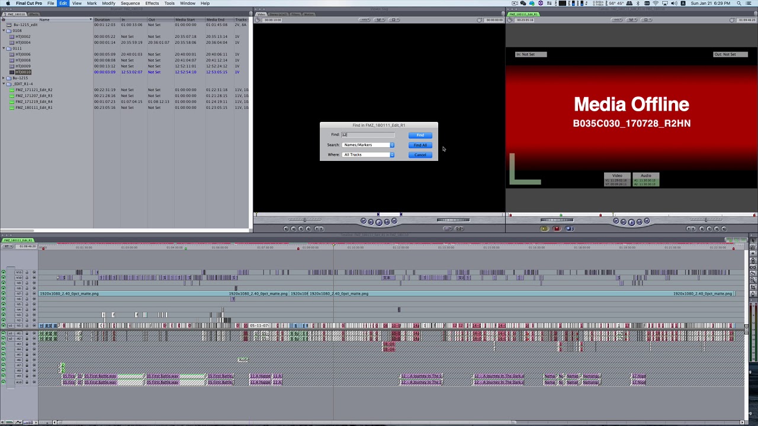The image size is (758, 426).
Task: Toggle Auto Select on track A1
Action: click(x=34, y=333)
